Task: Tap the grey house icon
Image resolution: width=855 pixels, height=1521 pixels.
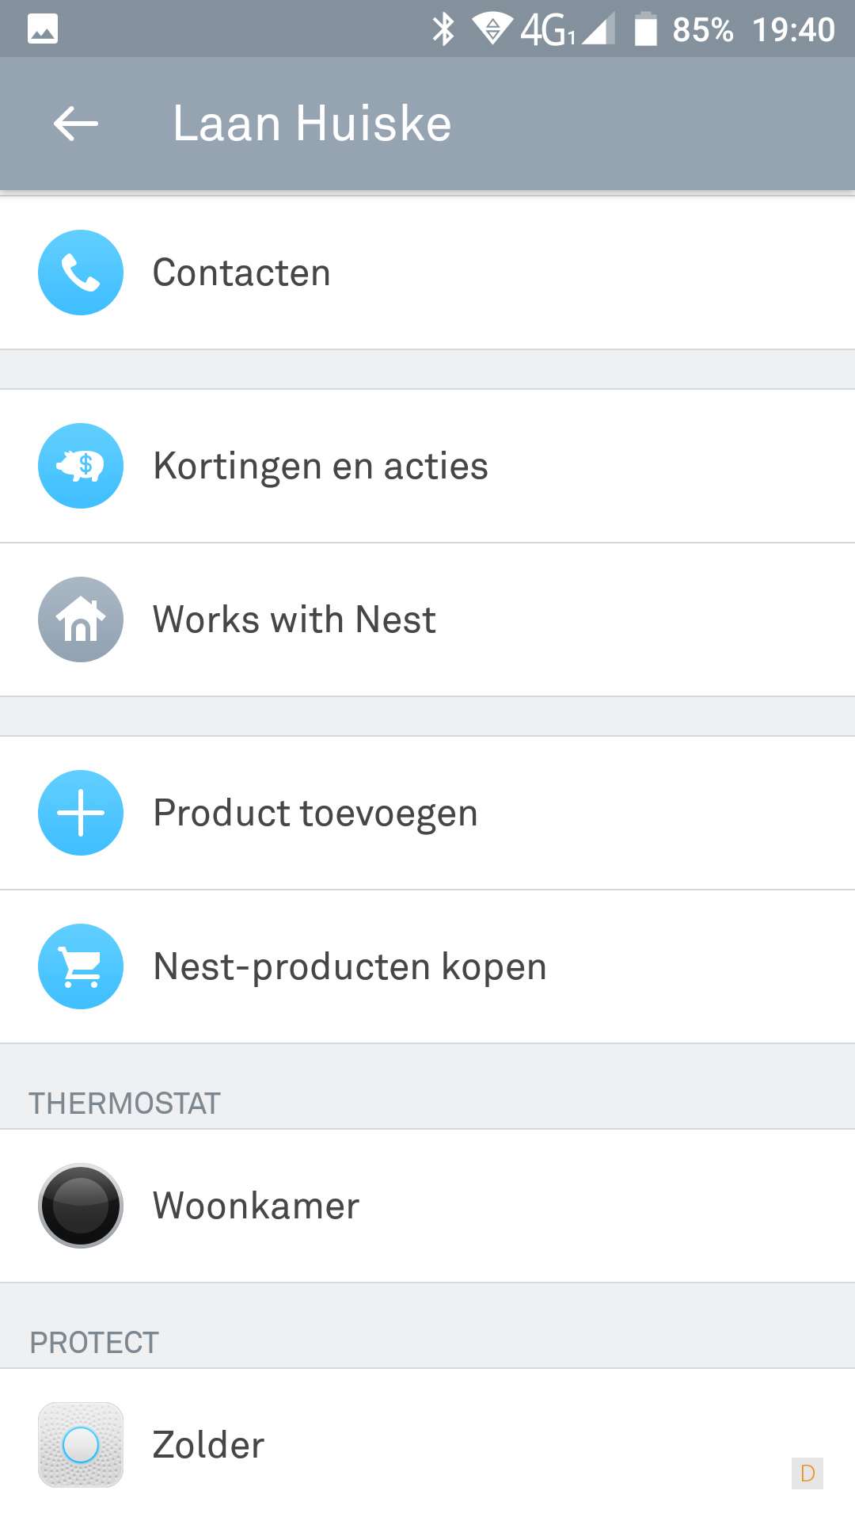Action: (x=81, y=619)
